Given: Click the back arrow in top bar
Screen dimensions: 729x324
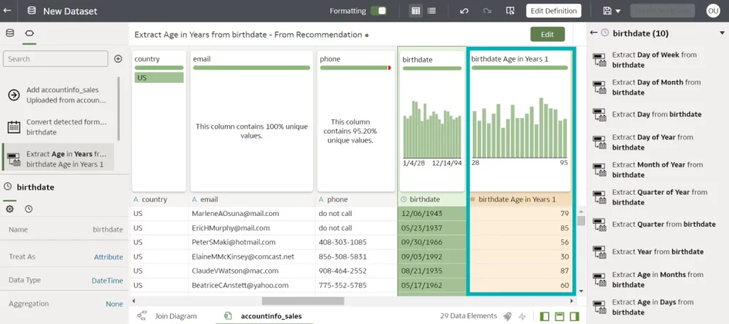Looking at the screenshot, I should tap(7, 11).
